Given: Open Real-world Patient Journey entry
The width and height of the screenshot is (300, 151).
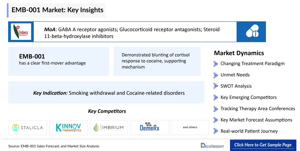Looking at the screenshot, I should click(x=249, y=131).
